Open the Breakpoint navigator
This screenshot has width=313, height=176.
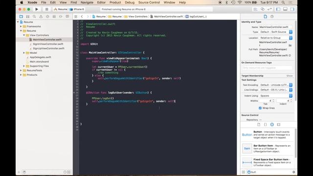(x=61, y=17)
